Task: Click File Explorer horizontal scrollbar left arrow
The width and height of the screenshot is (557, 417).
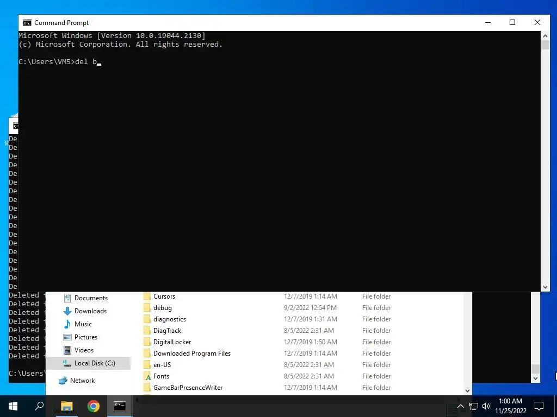Action: point(138,400)
